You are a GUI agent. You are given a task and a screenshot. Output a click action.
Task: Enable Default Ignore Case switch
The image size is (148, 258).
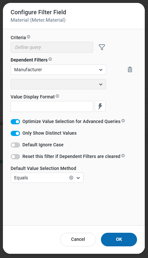point(15,145)
